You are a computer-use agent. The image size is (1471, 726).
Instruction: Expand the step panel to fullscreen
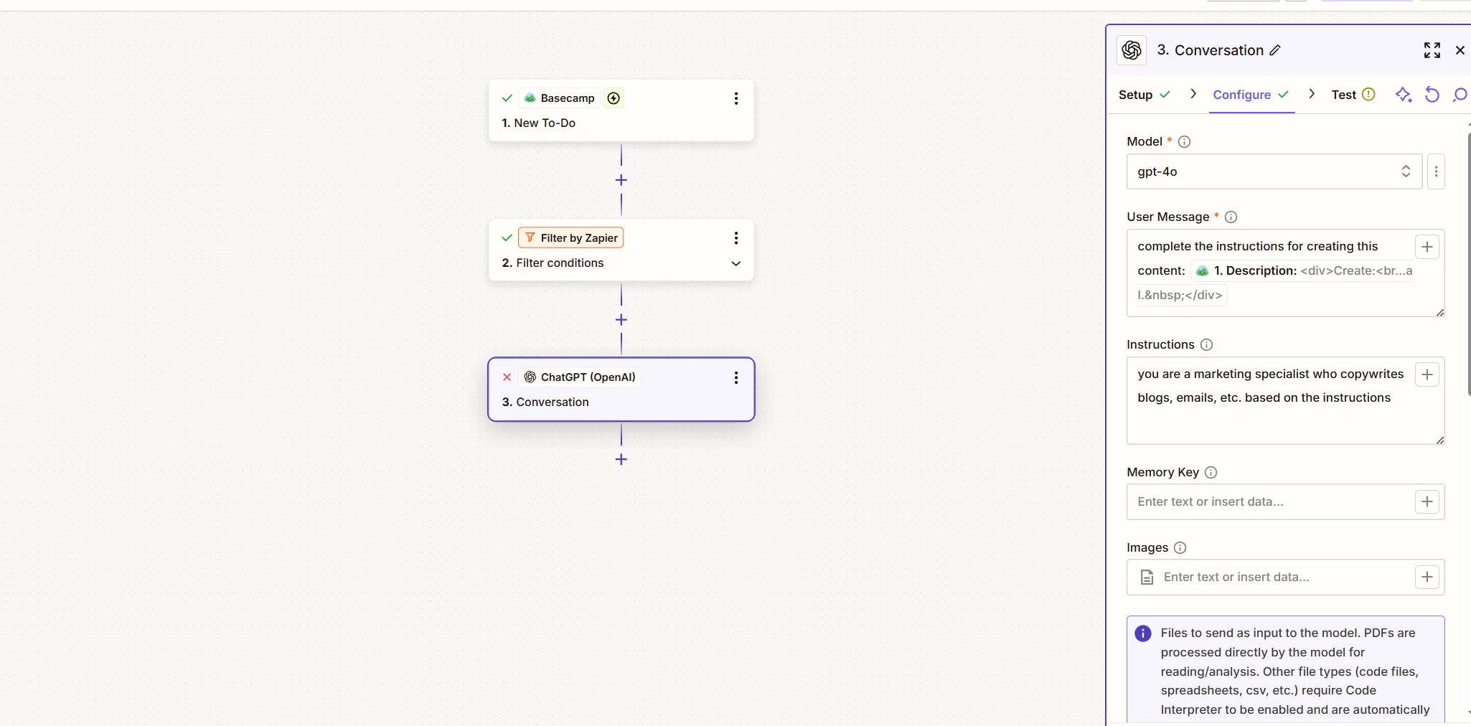tap(1432, 50)
